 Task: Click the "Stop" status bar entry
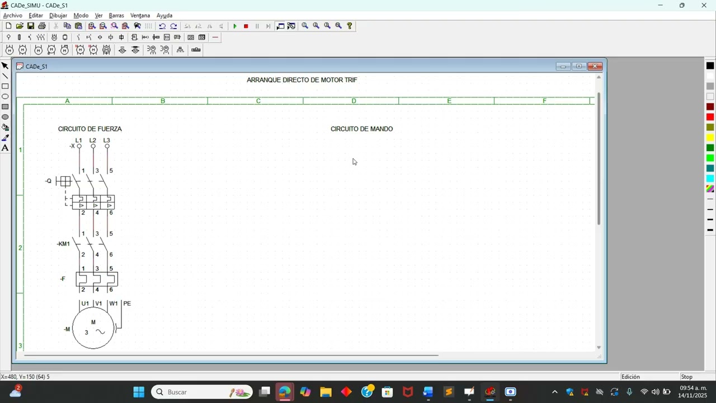pyautogui.click(x=686, y=377)
